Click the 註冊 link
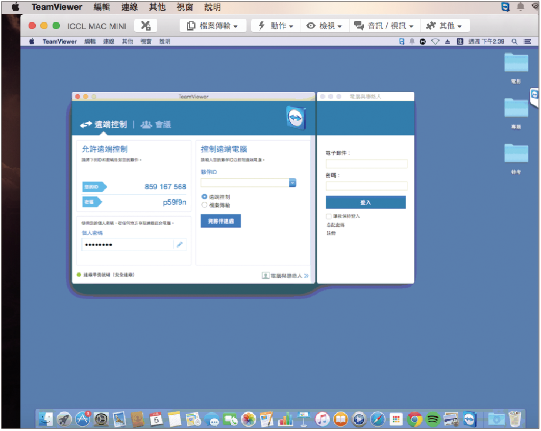 coord(331,233)
